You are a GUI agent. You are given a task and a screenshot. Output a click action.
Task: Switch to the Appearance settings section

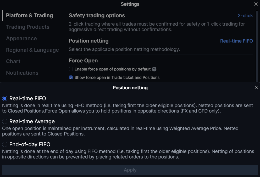point(21,38)
